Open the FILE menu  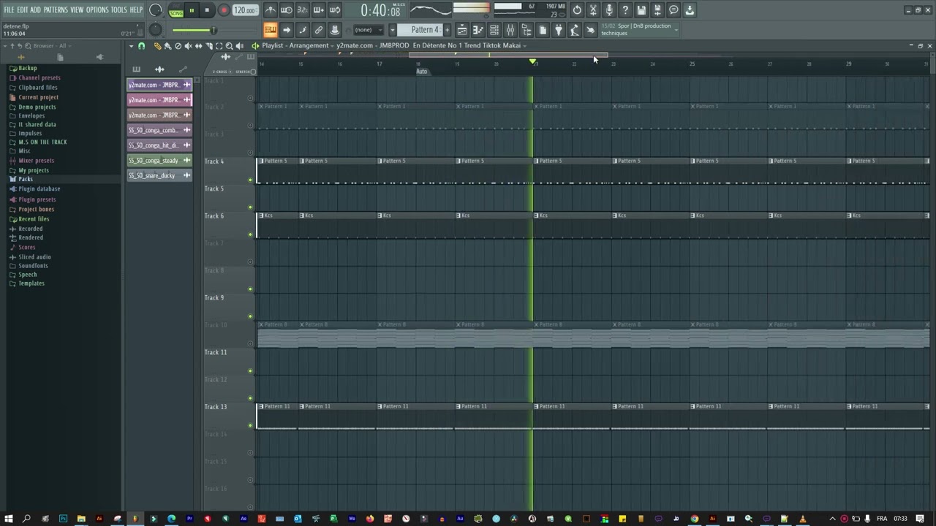9,9
